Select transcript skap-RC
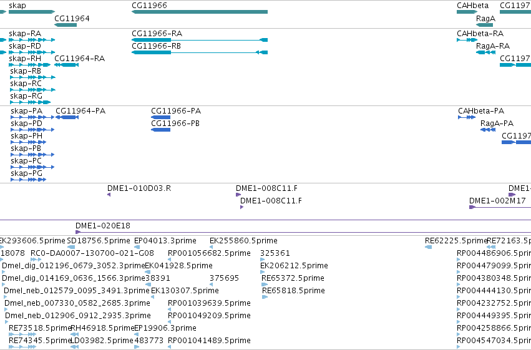The height and width of the screenshot is (350, 531). [33, 90]
